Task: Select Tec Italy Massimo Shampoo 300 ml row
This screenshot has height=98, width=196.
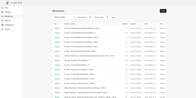Action: [109, 74]
